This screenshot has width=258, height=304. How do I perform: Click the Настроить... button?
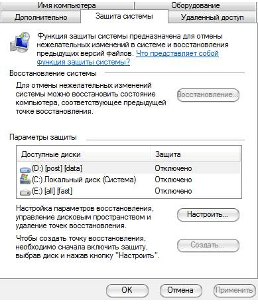pyautogui.click(x=208, y=215)
